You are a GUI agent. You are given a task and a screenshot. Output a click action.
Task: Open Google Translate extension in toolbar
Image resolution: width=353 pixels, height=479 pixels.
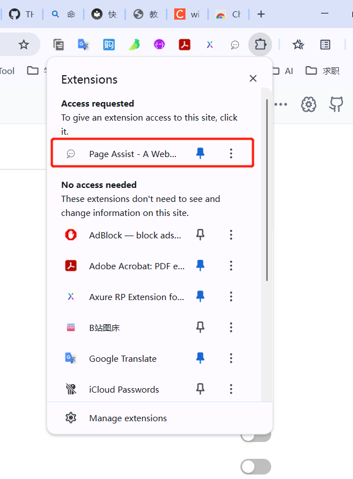click(83, 44)
